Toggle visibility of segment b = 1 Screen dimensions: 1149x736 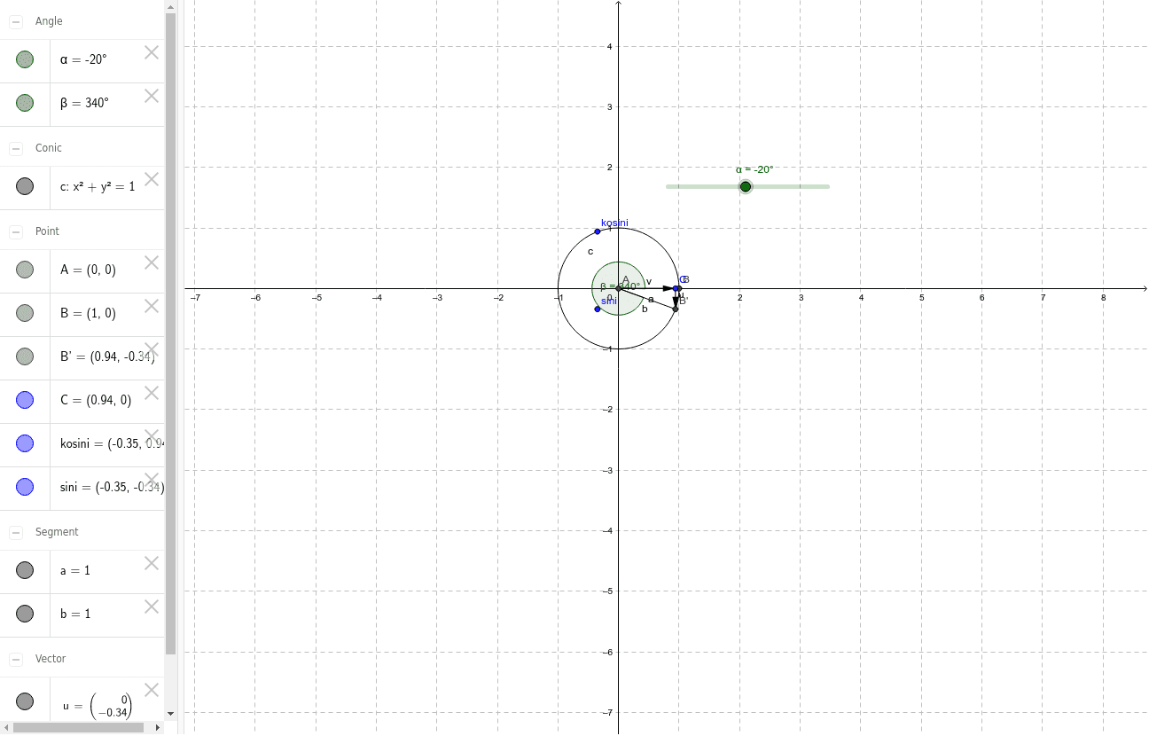(x=25, y=614)
